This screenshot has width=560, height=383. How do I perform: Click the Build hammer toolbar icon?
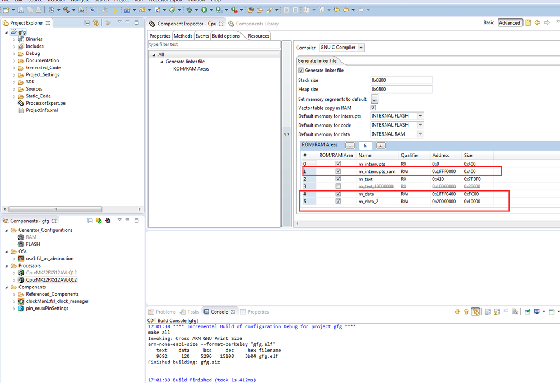coord(67,10)
